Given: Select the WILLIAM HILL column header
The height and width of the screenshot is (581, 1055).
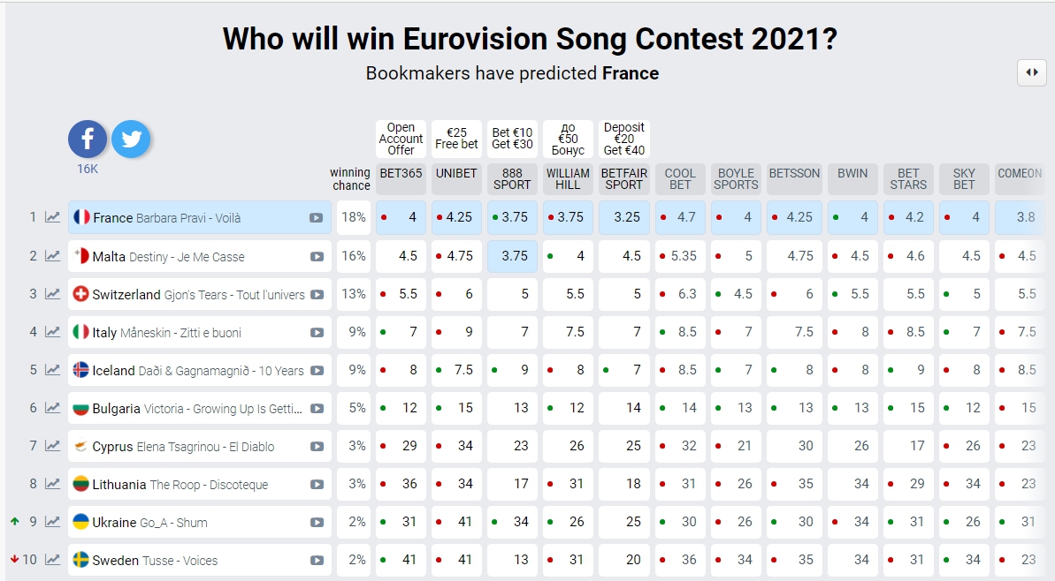Looking at the screenshot, I should [568, 179].
